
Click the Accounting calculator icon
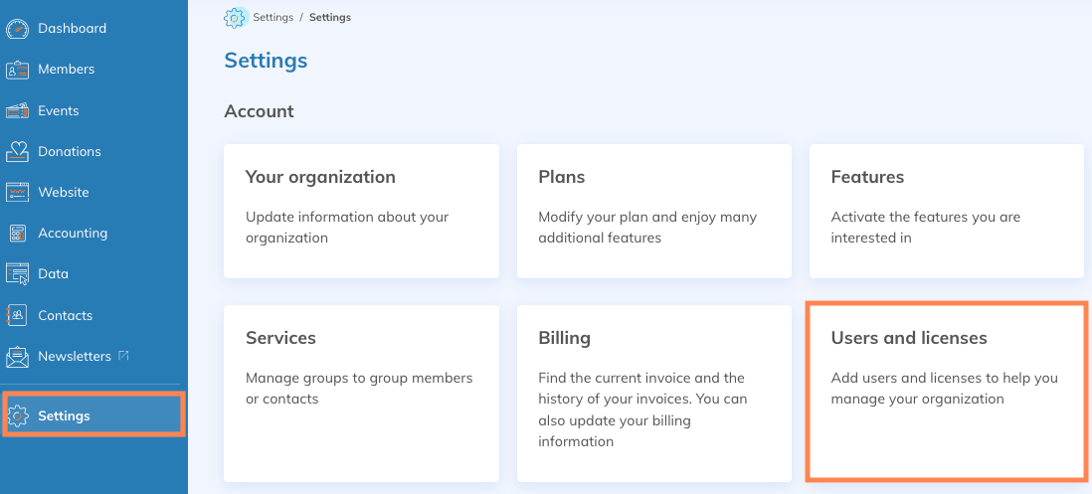coord(18,234)
